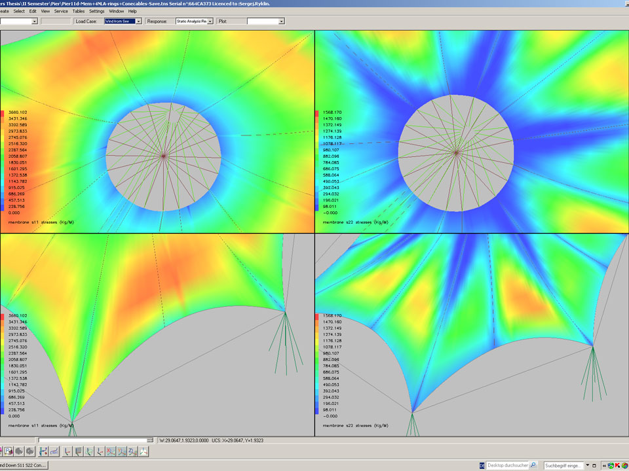The height and width of the screenshot is (471, 629).
Task: Open the Tables menu
Action: (78, 11)
